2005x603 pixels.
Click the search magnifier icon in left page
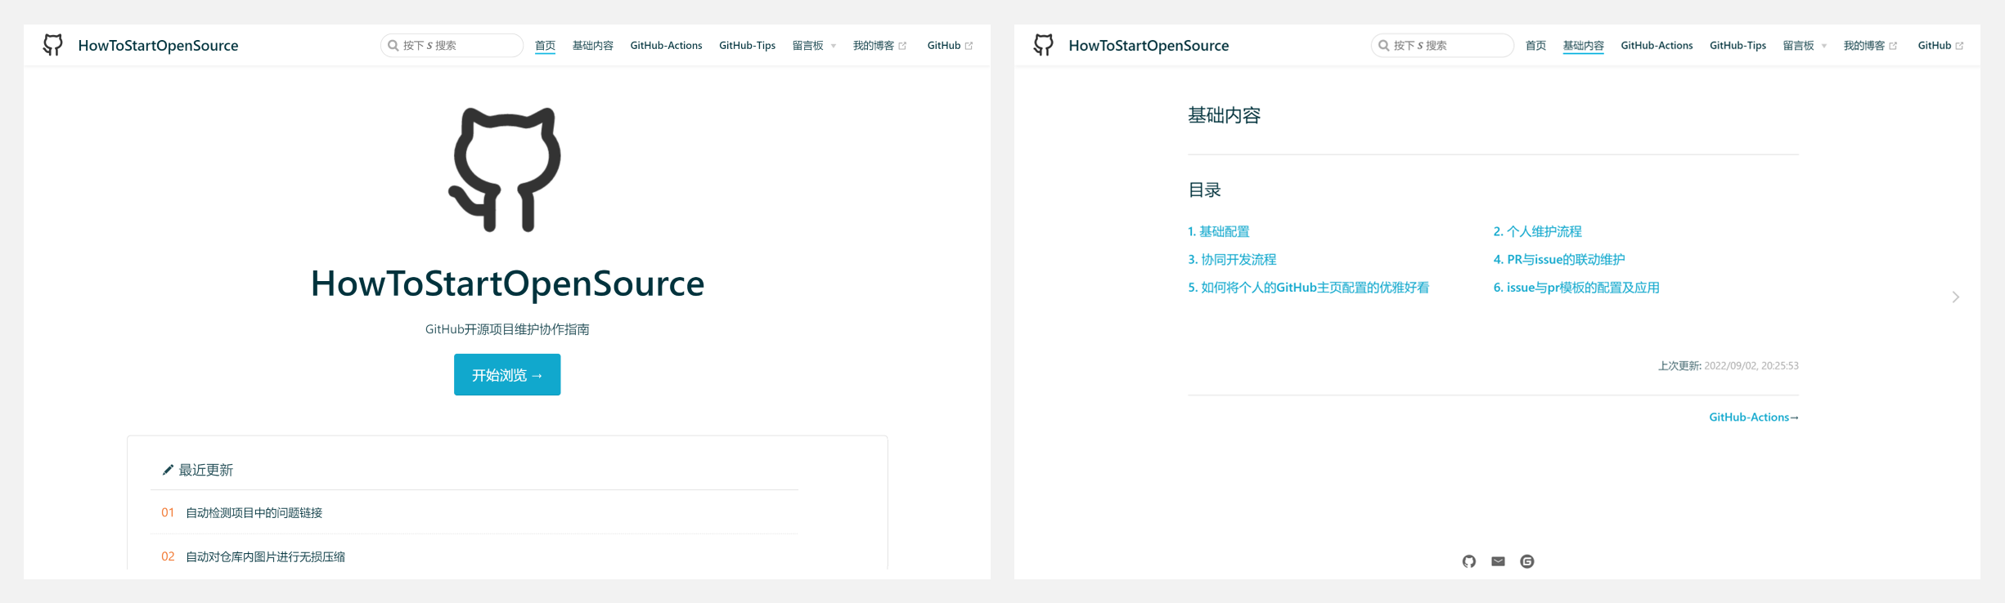(393, 46)
